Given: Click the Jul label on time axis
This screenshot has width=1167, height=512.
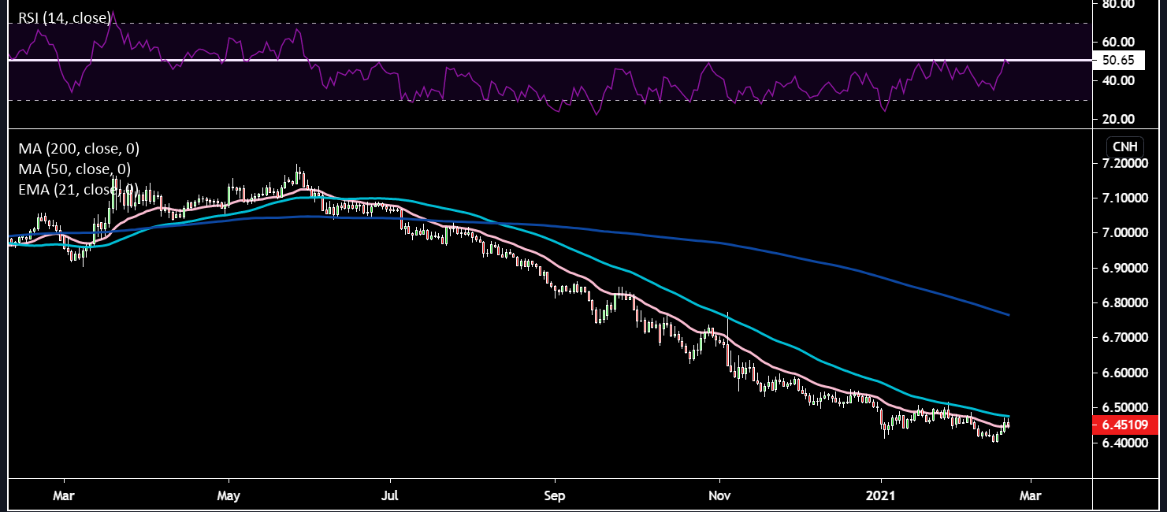Looking at the screenshot, I should 389,496.
